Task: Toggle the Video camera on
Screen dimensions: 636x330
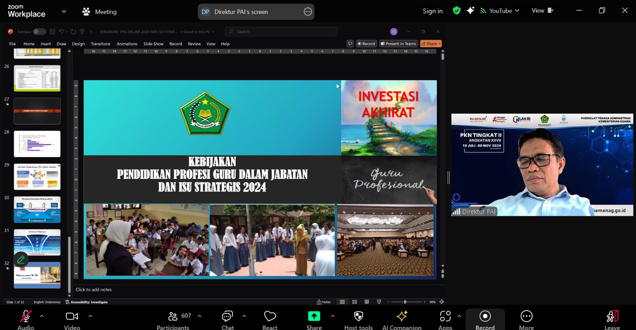Action: [x=72, y=316]
